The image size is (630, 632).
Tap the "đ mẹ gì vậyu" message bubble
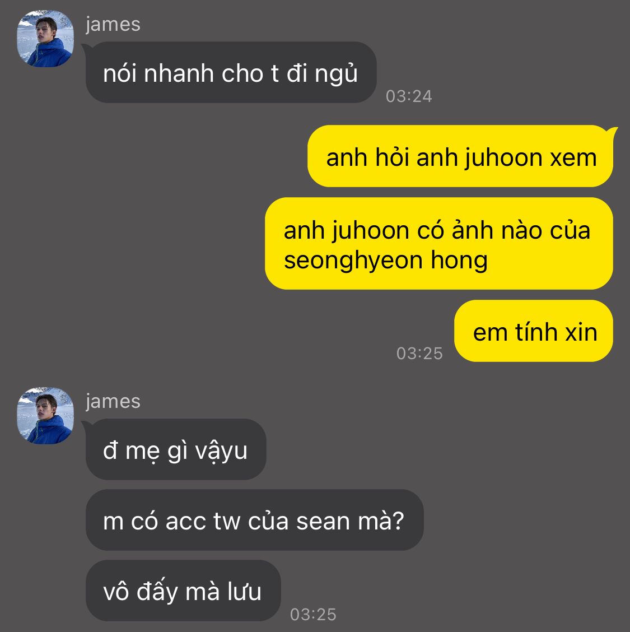176,449
